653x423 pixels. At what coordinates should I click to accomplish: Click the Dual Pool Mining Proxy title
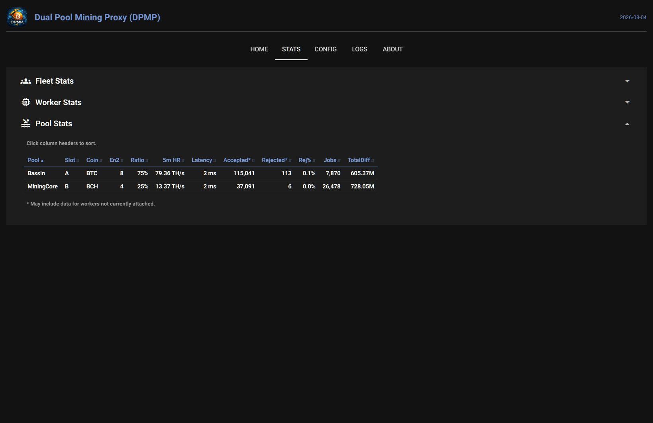click(x=97, y=18)
